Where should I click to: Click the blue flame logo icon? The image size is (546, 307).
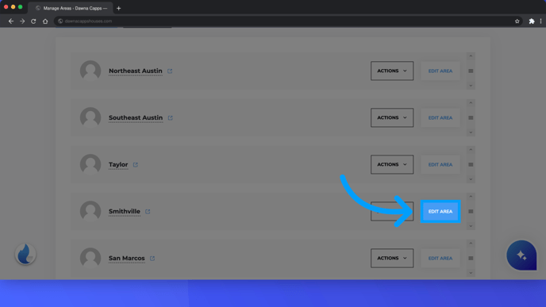25,254
